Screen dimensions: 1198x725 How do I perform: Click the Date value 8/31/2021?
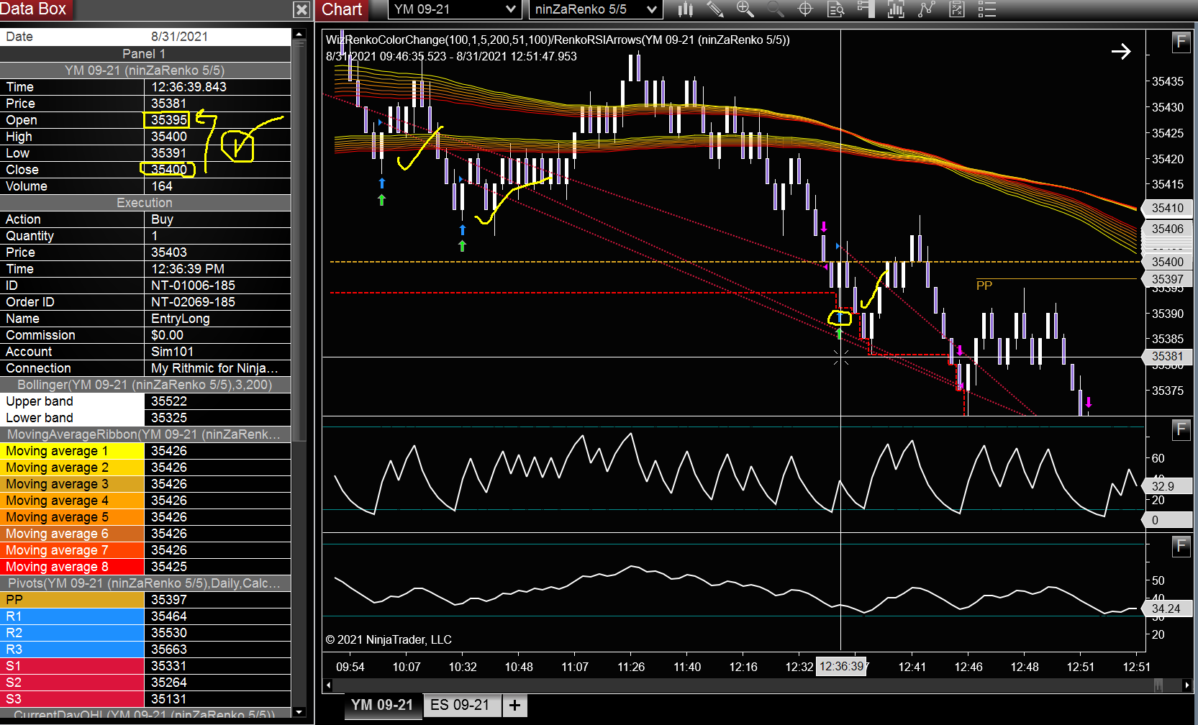[x=179, y=37]
